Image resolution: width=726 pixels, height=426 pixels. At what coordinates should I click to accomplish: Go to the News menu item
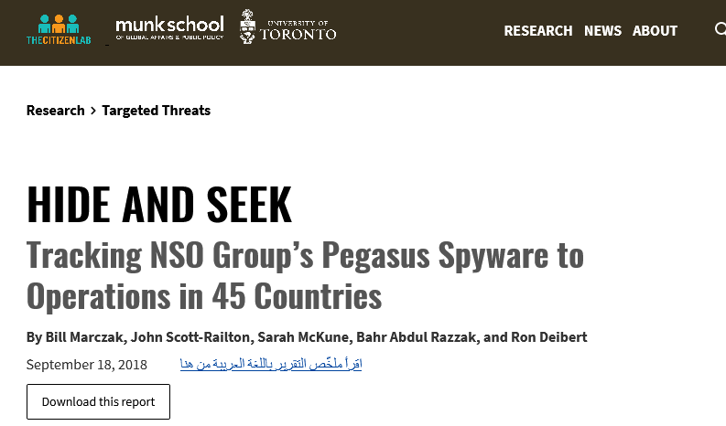click(x=602, y=31)
